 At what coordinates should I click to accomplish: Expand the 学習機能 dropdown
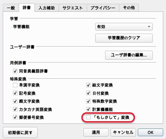[124, 27]
